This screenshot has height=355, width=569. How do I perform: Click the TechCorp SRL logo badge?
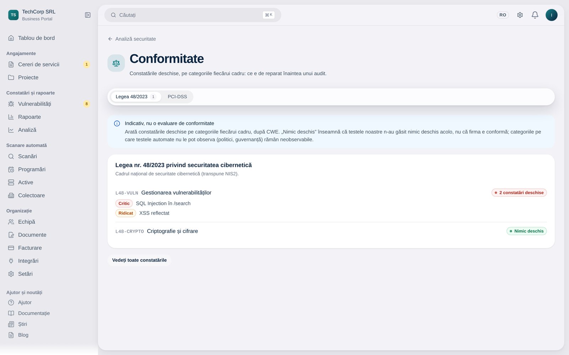tap(13, 15)
